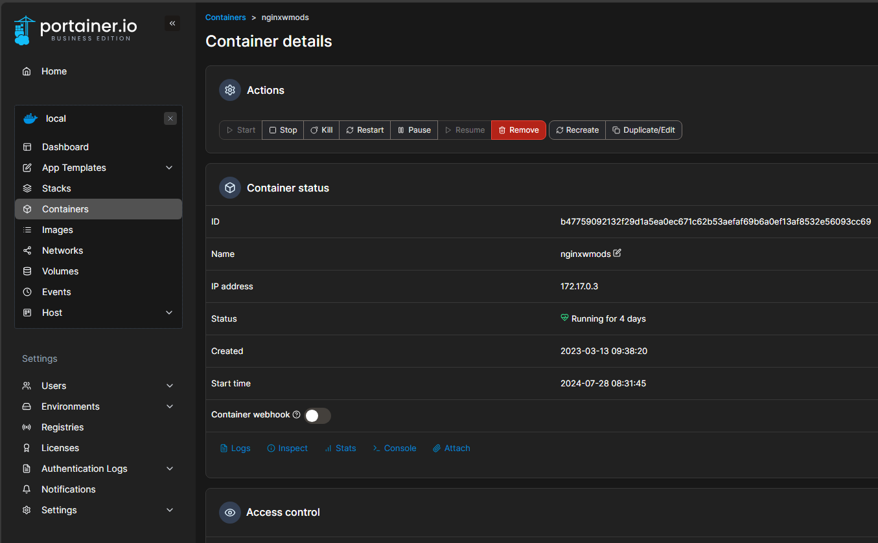Expand the Authentication Logs section
The width and height of the screenshot is (878, 543).
pyautogui.click(x=170, y=469)
